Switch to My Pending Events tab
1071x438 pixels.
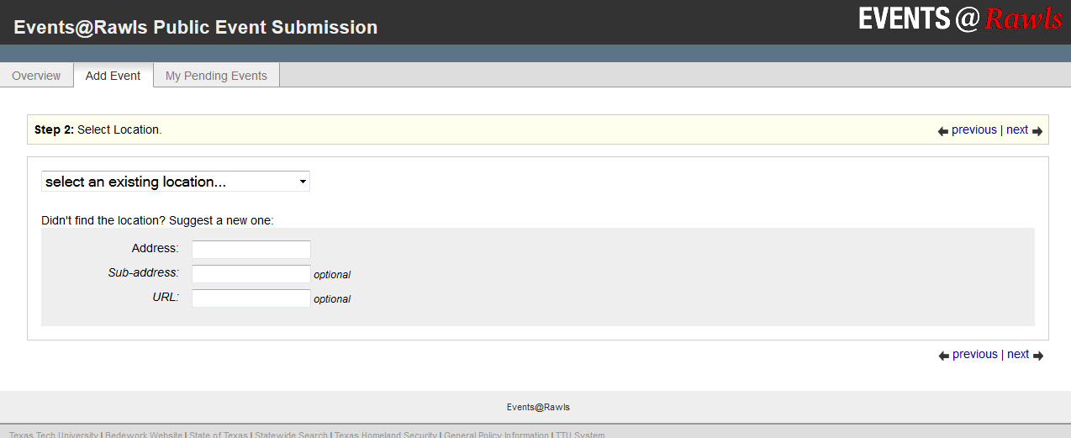coord(216,76)
